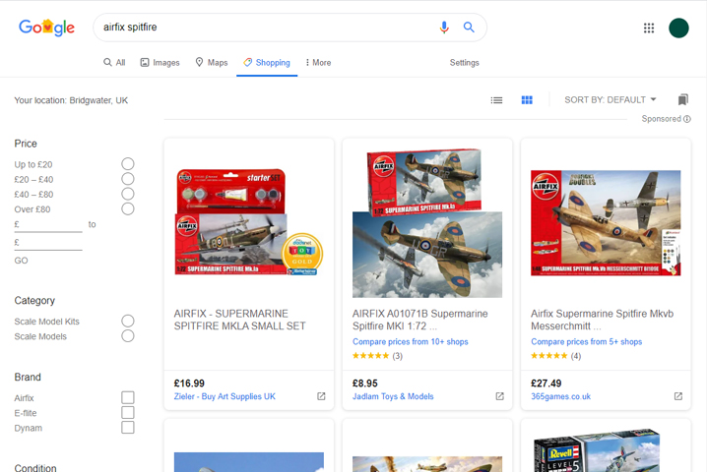Screen dimensions: 707x472
Task: Click the Google logo
Action: (x=46, y=28)
